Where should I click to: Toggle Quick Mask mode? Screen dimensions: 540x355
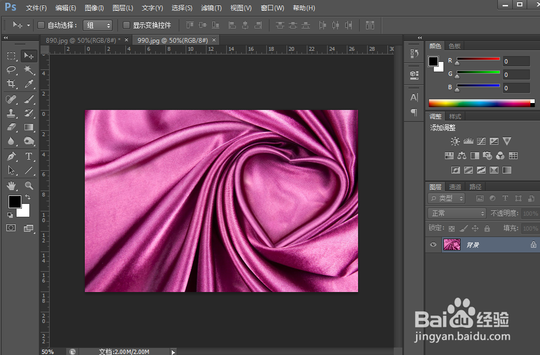pyautogui.click(x=11, y=228)
